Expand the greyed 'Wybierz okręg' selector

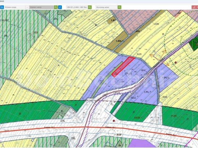click(x=41, y=7)
